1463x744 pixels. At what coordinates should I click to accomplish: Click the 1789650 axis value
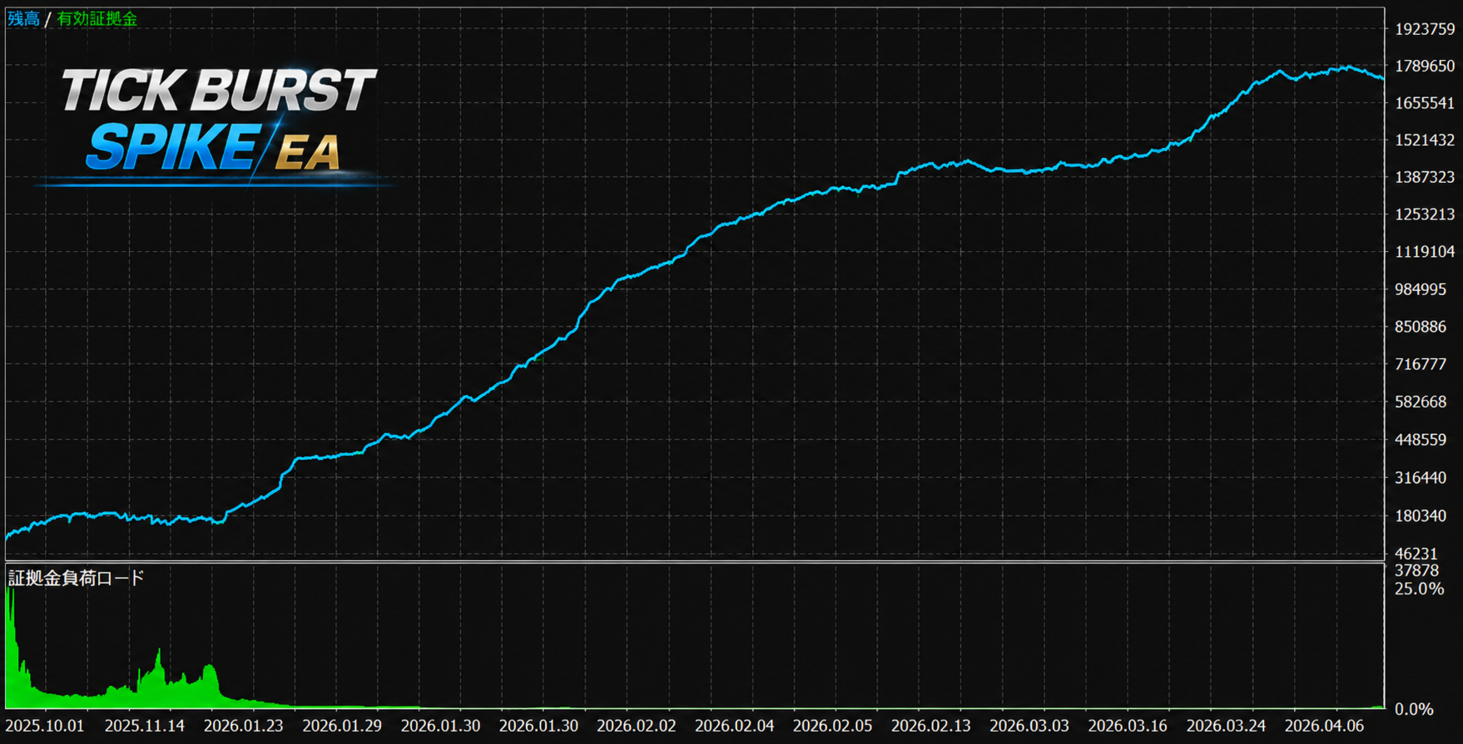pyautogui.click(x=1425, y=66)
